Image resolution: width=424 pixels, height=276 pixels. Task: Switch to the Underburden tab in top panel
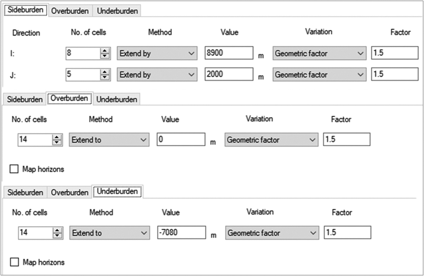(117, 11)
